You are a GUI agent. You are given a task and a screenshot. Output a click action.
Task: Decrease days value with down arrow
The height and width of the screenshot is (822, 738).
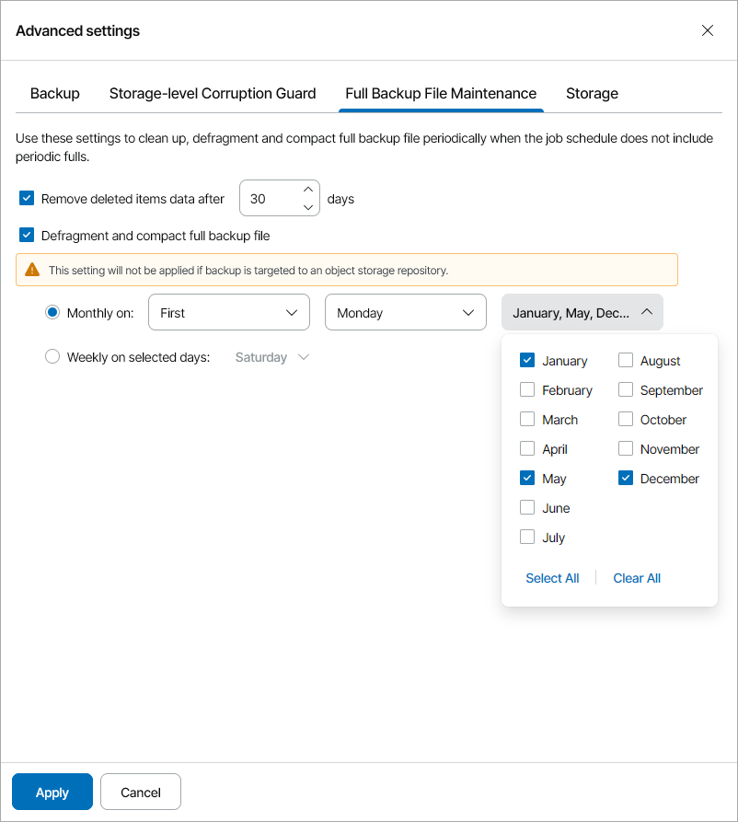[x=308, y=207]
